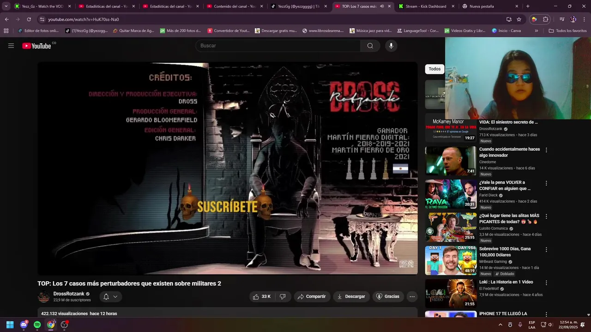Open the media control toolbar button
Screen dimensions: 591x332
coord(562,19)
